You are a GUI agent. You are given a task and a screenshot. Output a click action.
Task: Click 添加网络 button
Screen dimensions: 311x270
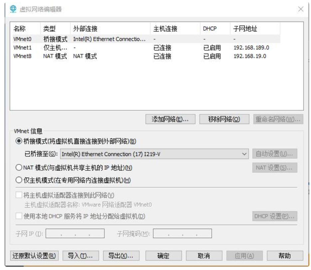tap(170, 119)
